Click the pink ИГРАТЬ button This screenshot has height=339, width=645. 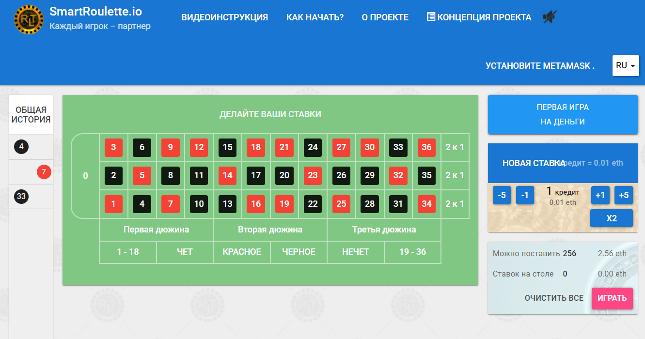pyautogui.click(x=612, y=298)
